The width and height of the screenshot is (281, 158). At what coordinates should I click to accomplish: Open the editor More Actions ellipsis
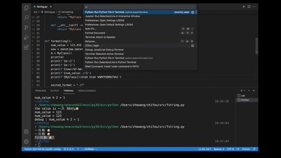[x=254, y=7]
